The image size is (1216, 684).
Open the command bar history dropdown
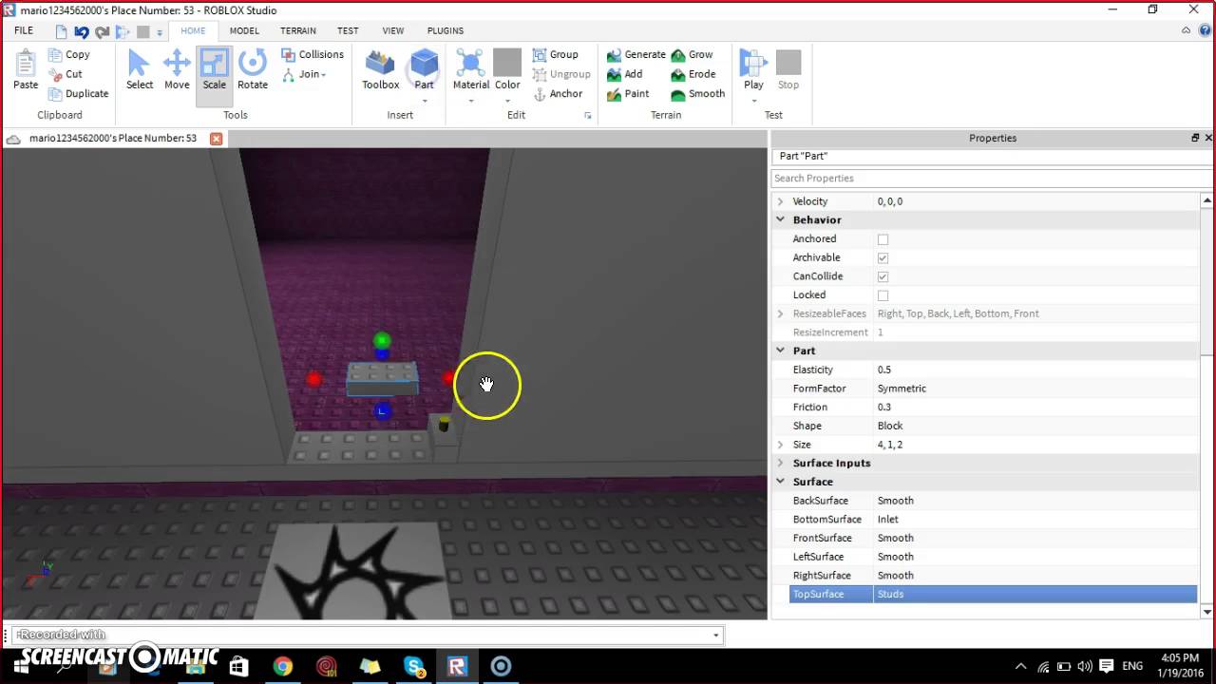click(x=716, y=635)
